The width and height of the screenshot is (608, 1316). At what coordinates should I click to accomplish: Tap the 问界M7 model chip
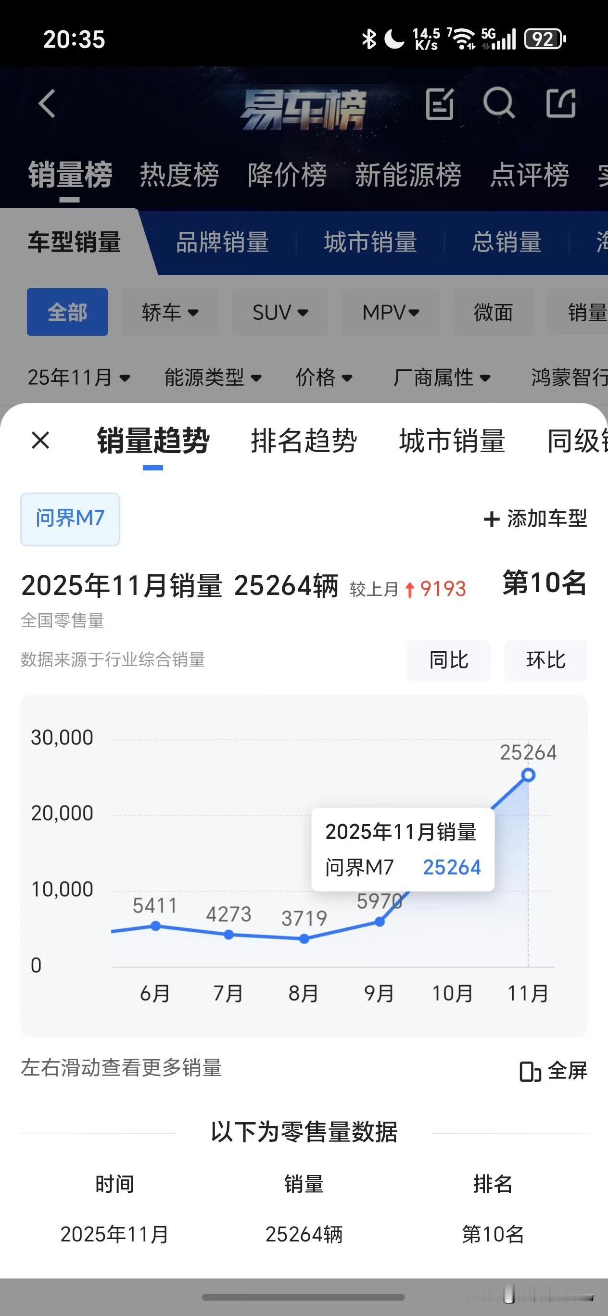pos(70,519)
